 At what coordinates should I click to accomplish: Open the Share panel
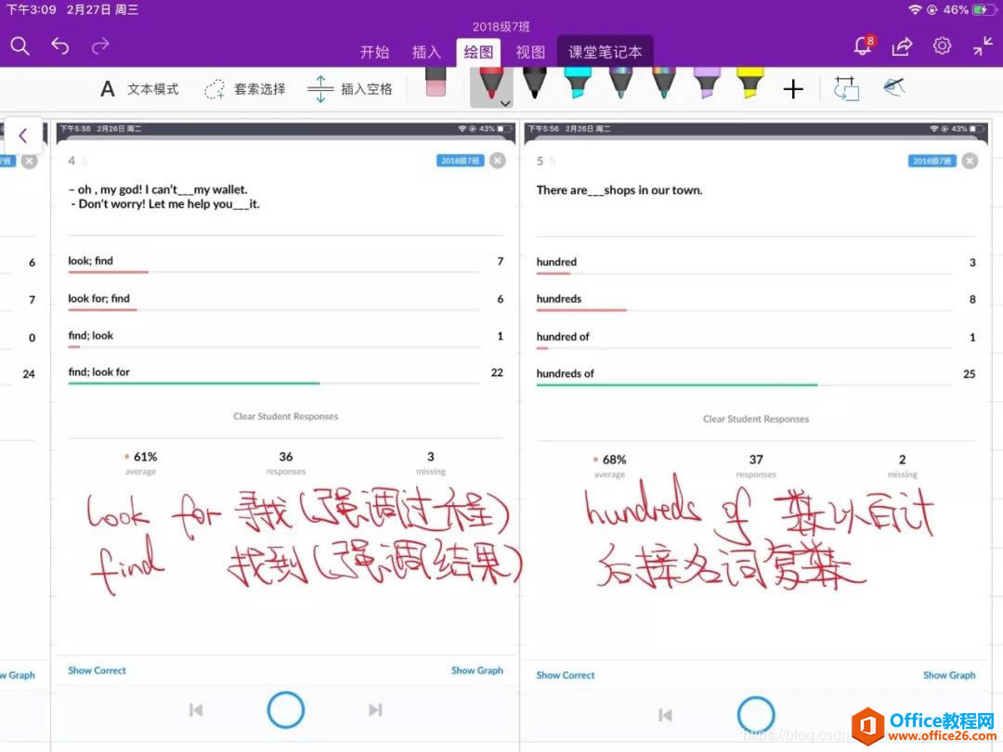pos(902,45)
